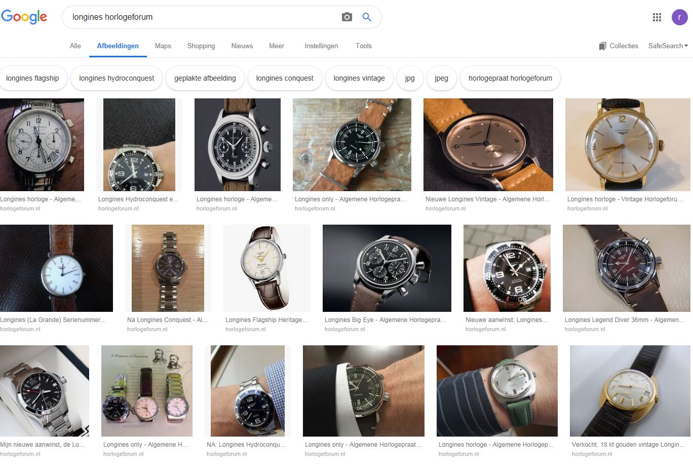The image size is (693, 466).
Task: Open the account avatar 'r'
Action: pos(680,17)
